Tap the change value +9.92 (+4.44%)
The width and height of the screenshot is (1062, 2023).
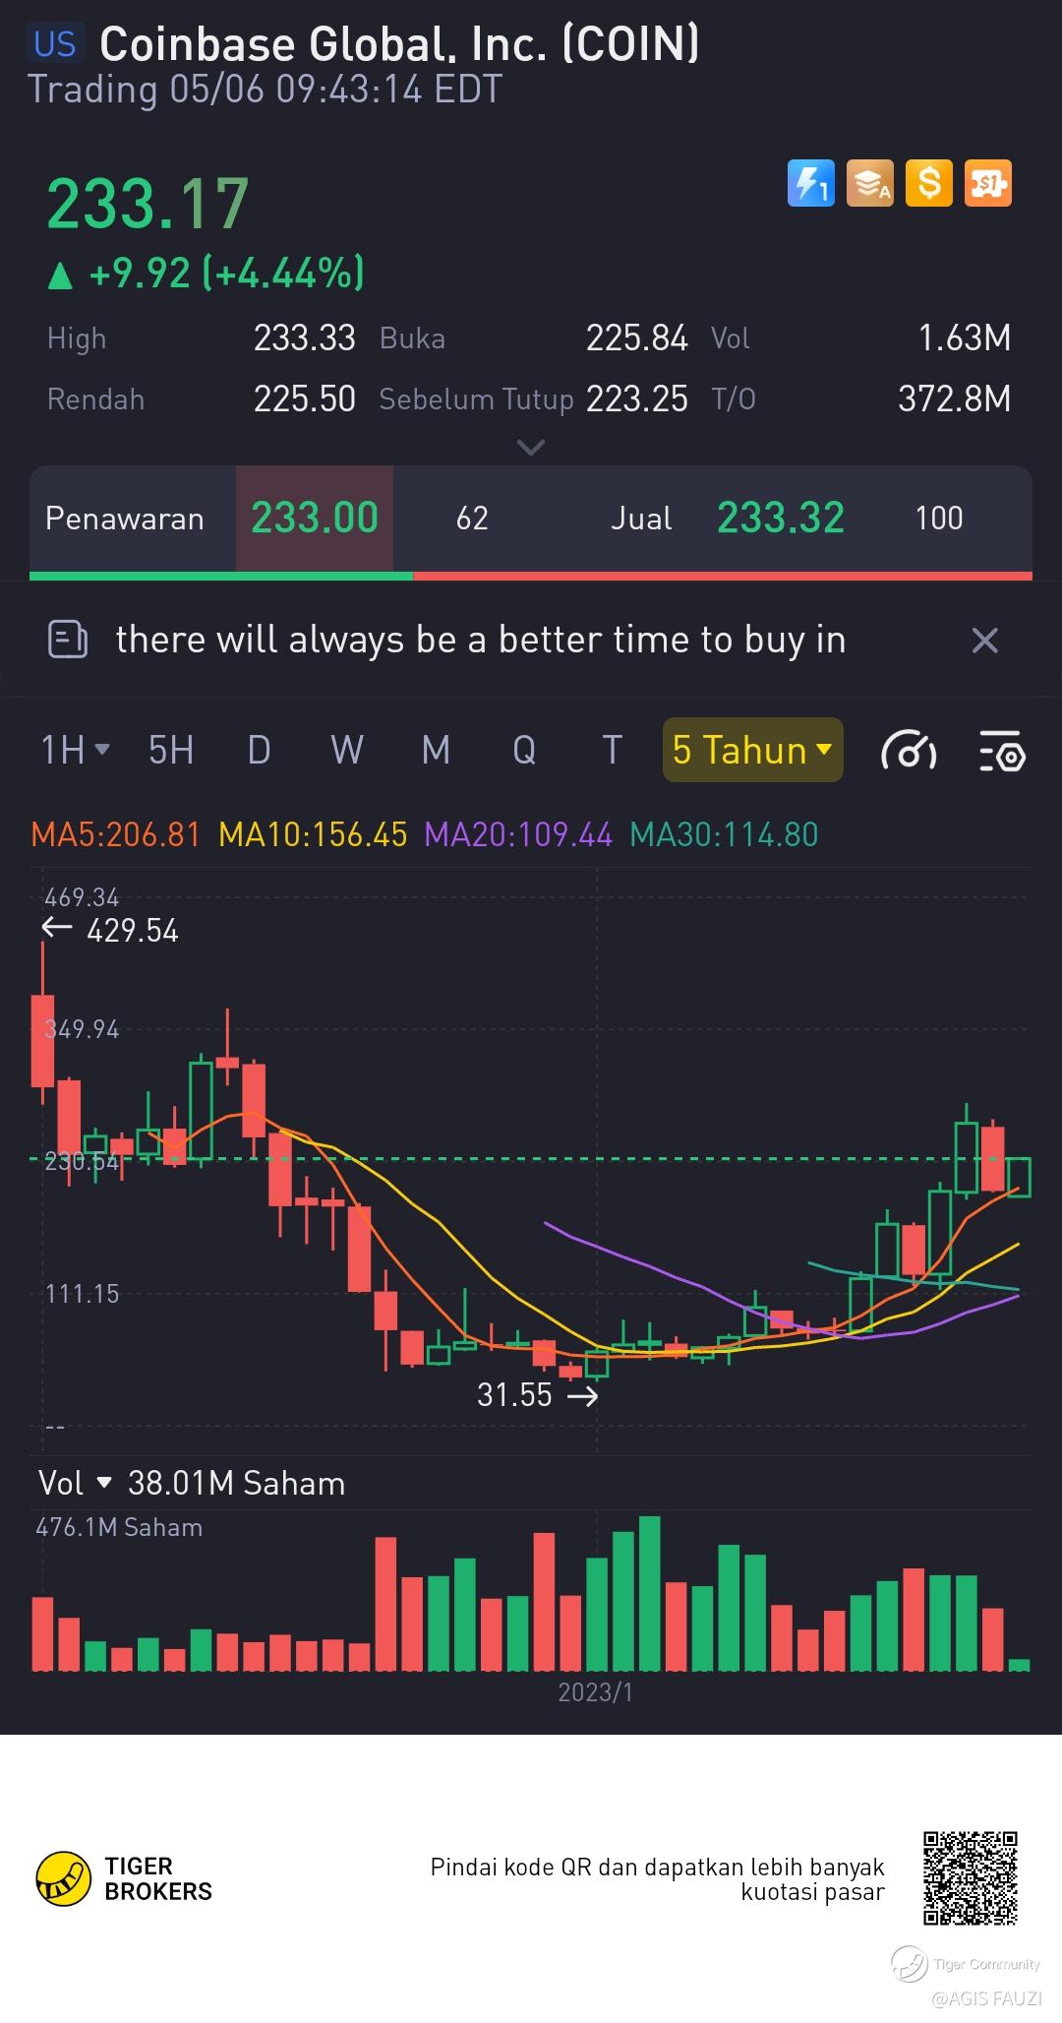point(206,273)
